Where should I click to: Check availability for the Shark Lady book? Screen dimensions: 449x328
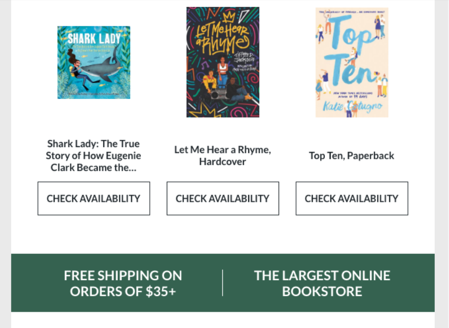pyautogui.click(x=94, y=199)
